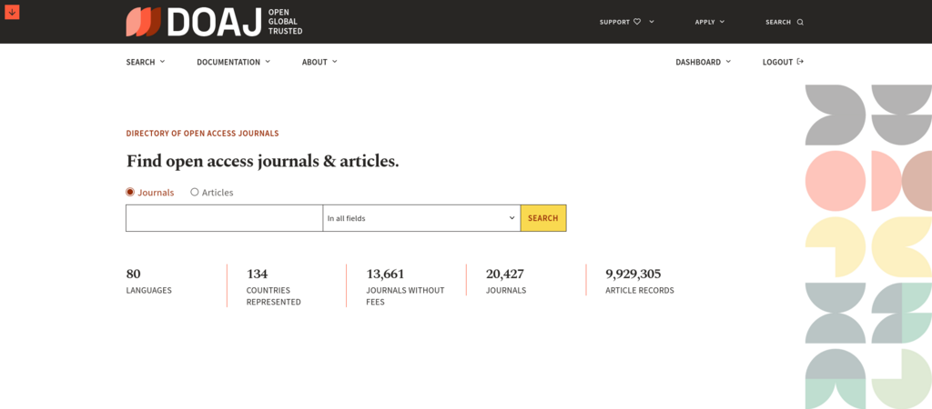Click the Support link in top header

(614, 22)
